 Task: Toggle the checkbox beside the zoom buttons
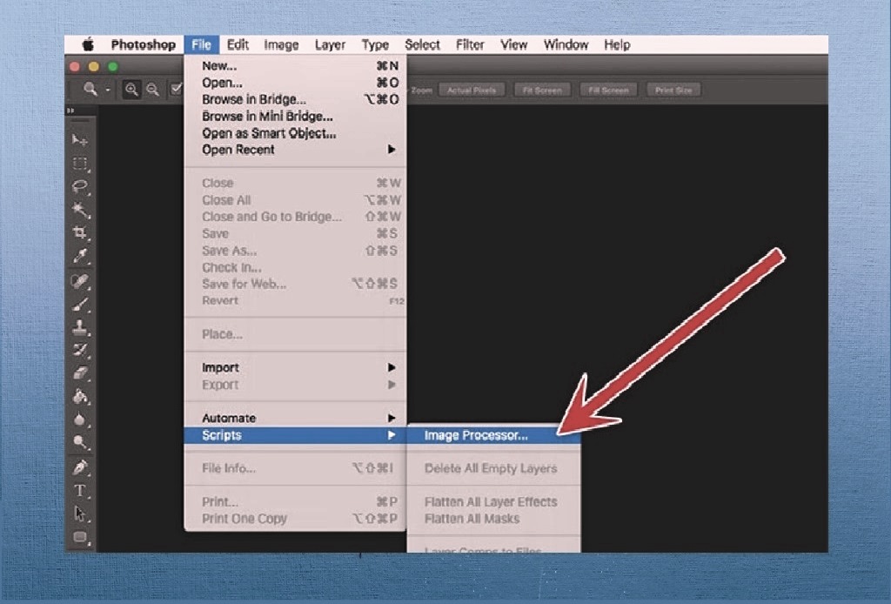(x=176, y=90)
